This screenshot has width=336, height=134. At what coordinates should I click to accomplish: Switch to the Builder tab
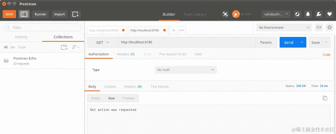169,14
